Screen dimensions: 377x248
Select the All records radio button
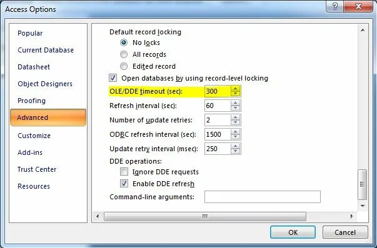click(124, 54)
